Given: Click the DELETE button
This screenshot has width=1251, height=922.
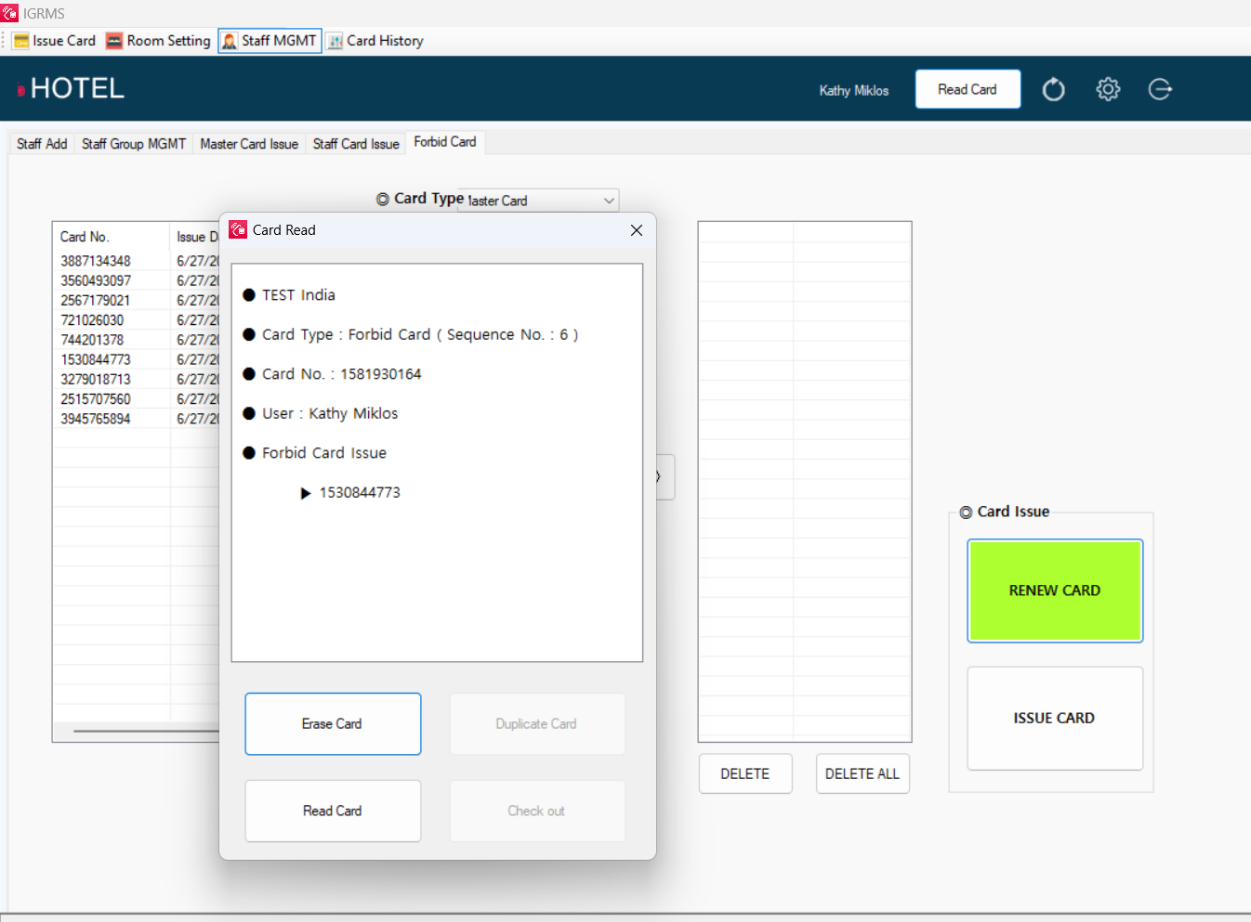Looking at the screenshot, I should coord(745,773).
